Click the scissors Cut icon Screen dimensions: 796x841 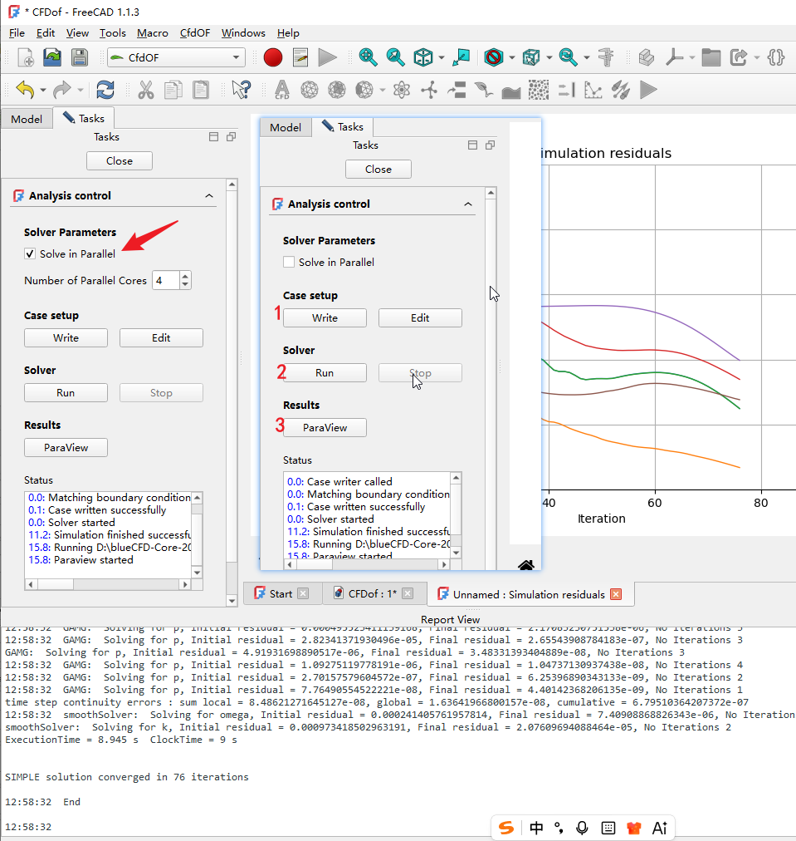tap(145, 90)
